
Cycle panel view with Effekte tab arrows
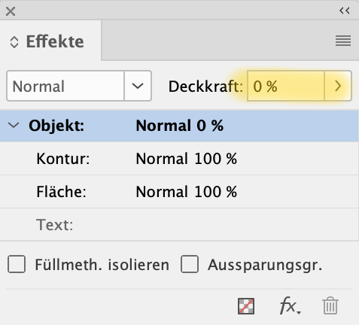[x=14, y=42]
